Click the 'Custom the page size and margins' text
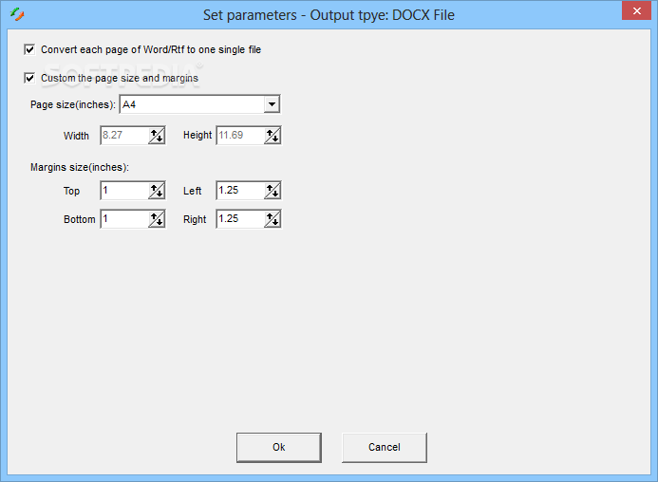Viewport: 658px width, 482px height. pyautogui.click(x=120, y=78)
